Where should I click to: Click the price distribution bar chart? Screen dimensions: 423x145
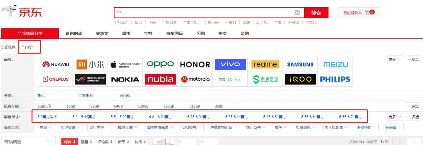coord(163,142)
